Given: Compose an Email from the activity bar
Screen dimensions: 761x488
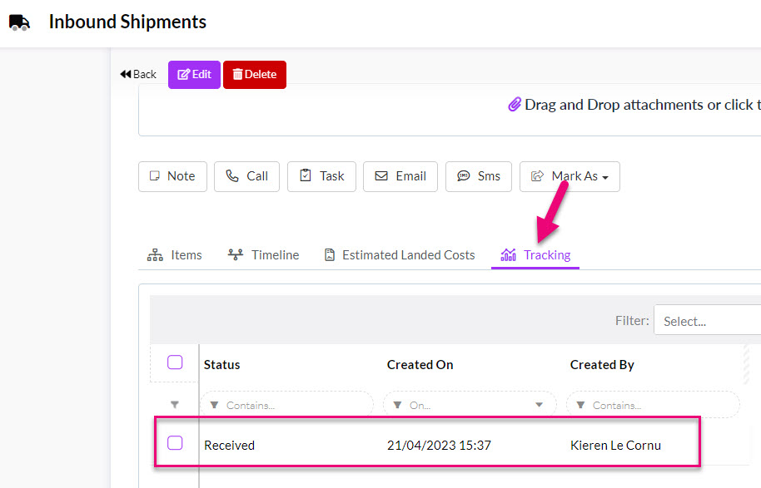Looking at the screenshot, I should 400,176.
